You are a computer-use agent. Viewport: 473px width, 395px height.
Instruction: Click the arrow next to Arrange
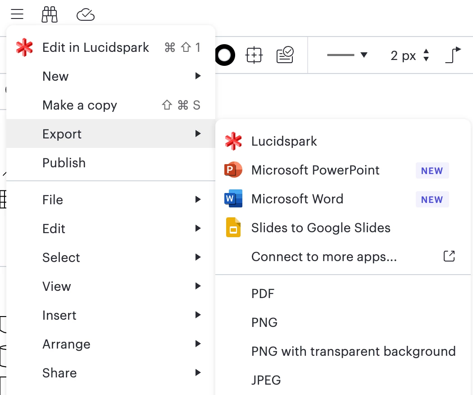tap(198, 344)
